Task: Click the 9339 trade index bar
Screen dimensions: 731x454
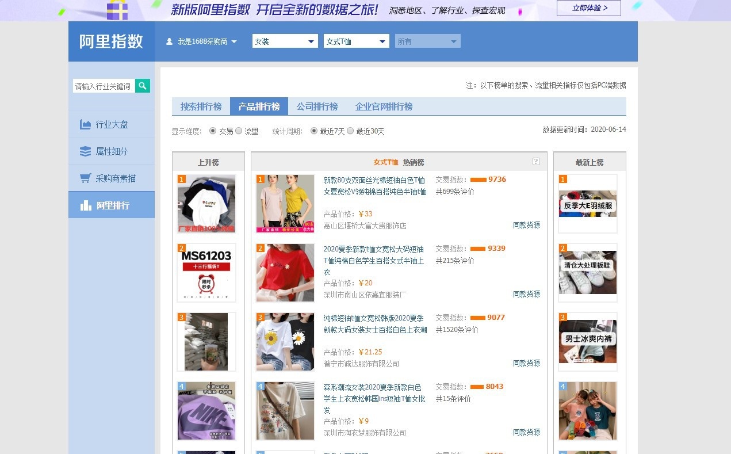Action: (478, 249)
